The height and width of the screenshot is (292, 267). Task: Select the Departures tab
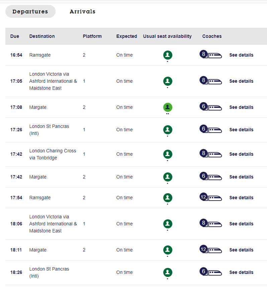[x=30, y=11]
